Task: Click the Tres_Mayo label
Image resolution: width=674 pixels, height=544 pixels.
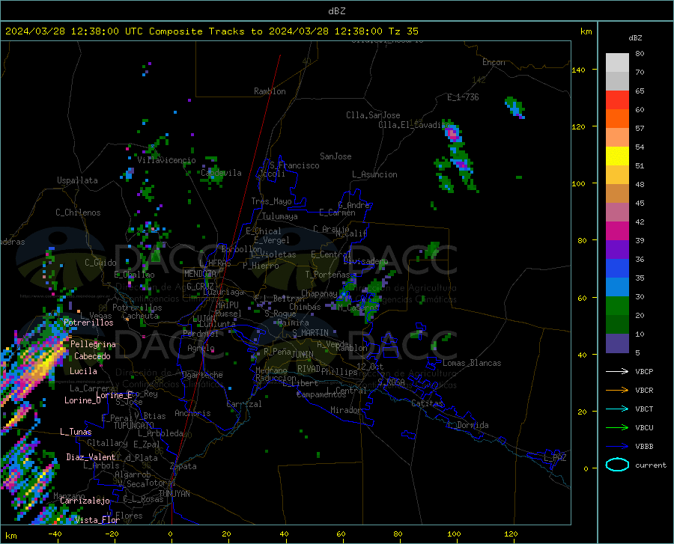Action: coord(271,201)
